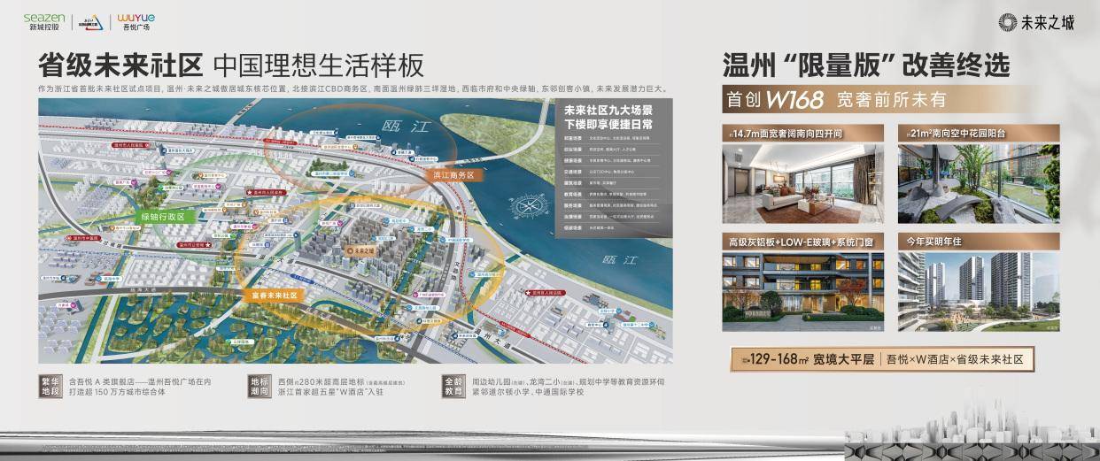
Task: Click the intro paragraph starting 作为浙江省首批
Action: click(x=352, y=89)
